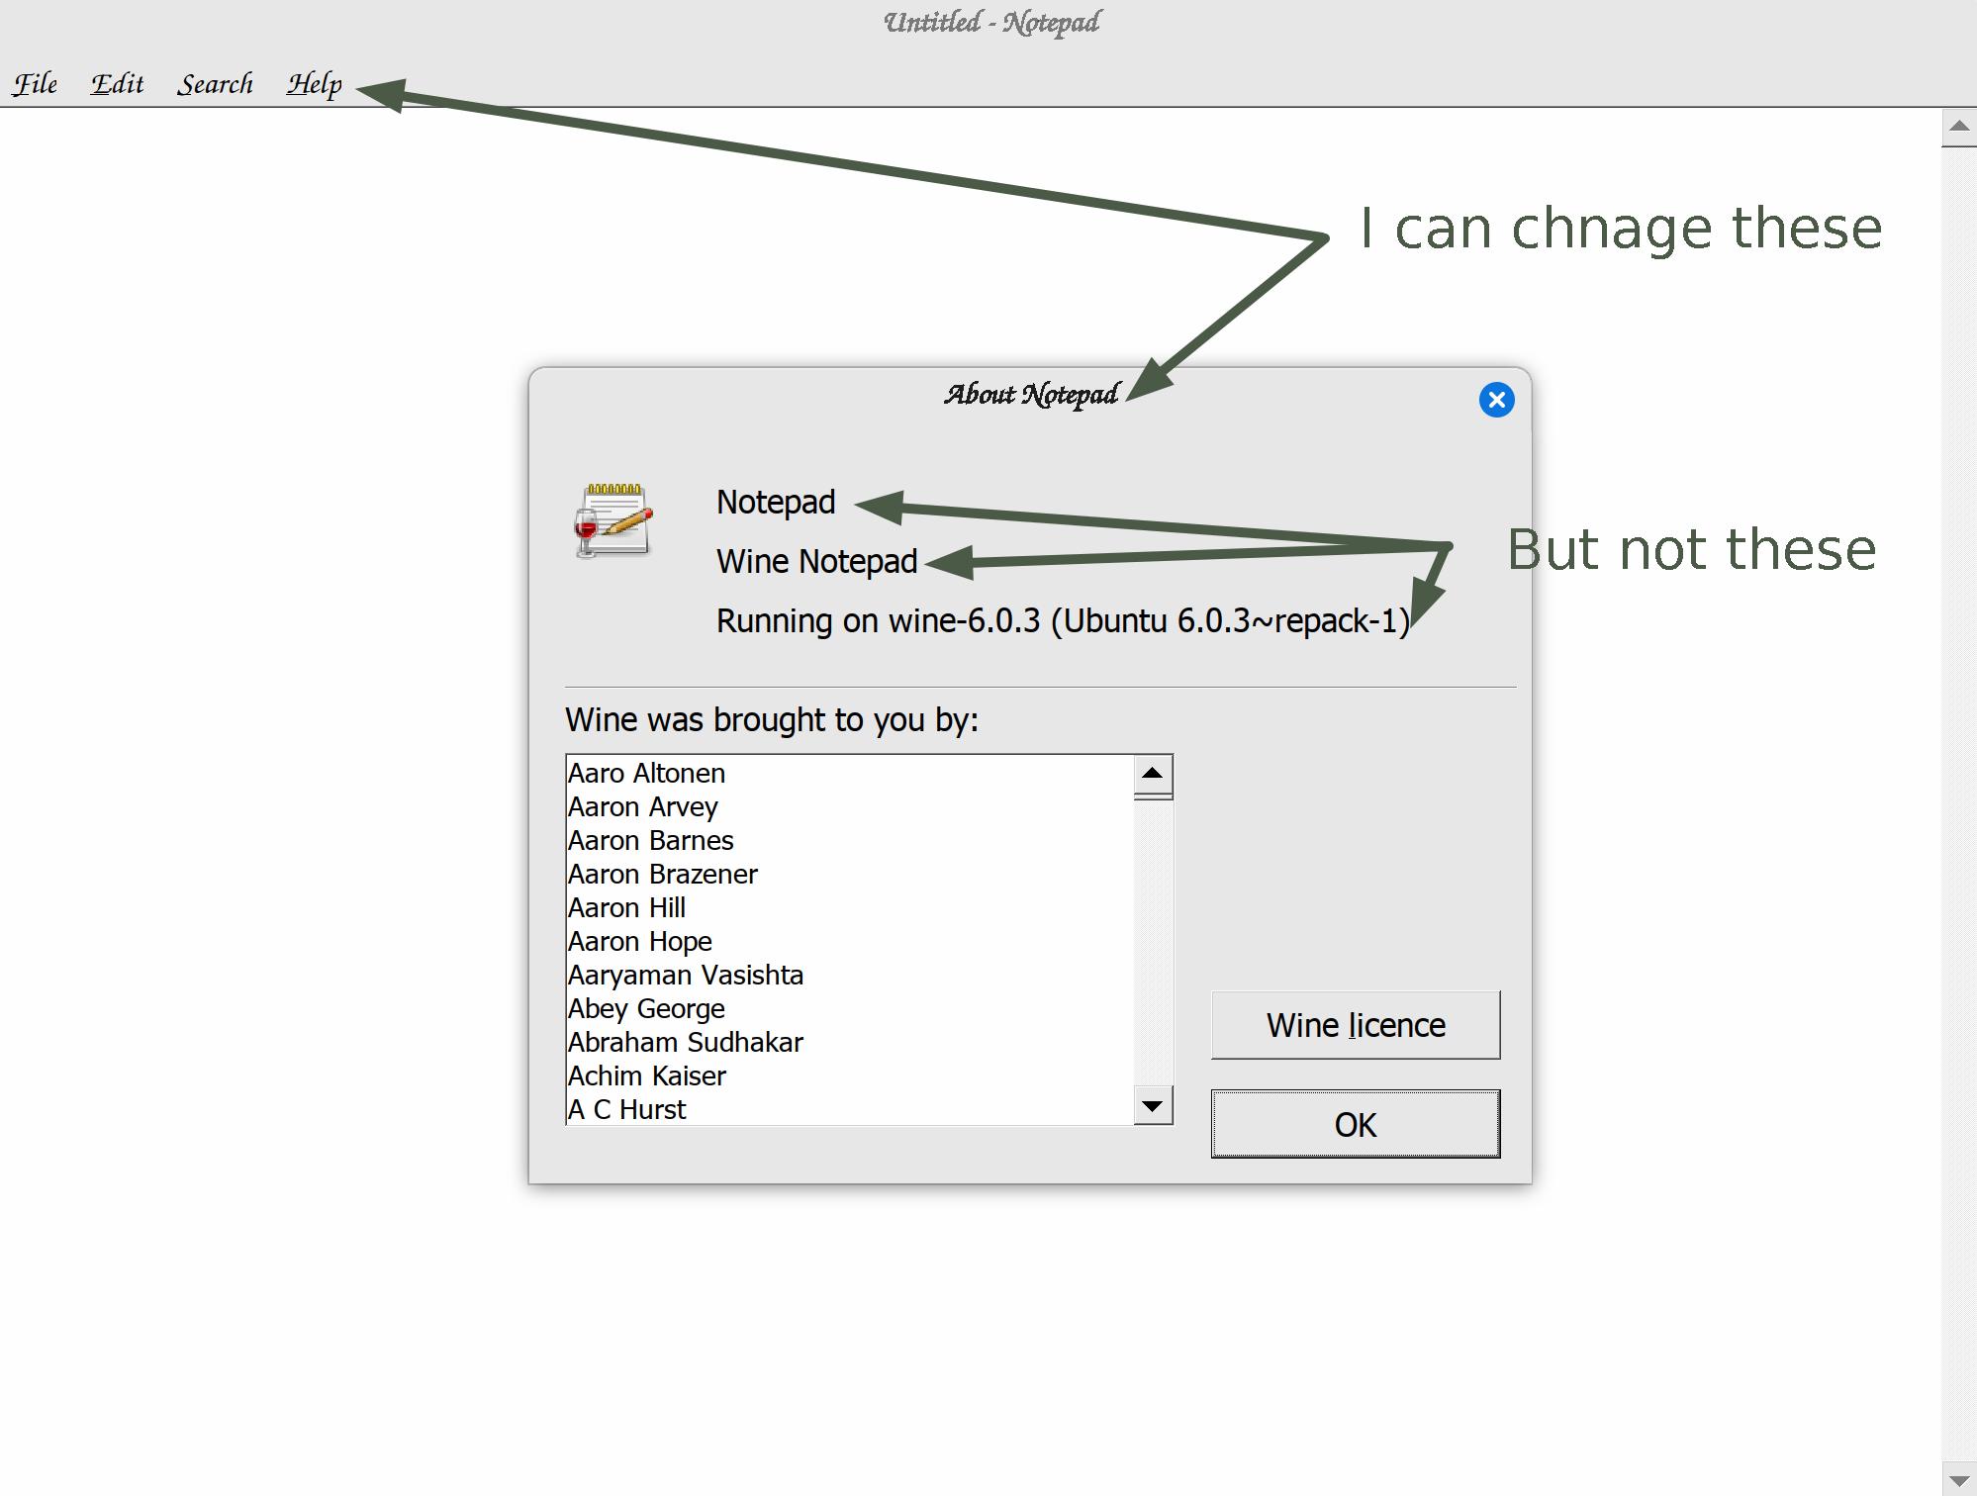The width and height of the screenshot is (1977, 1496).
Task: Select A C Hurst in the list
Action: tap(849, 1109)
